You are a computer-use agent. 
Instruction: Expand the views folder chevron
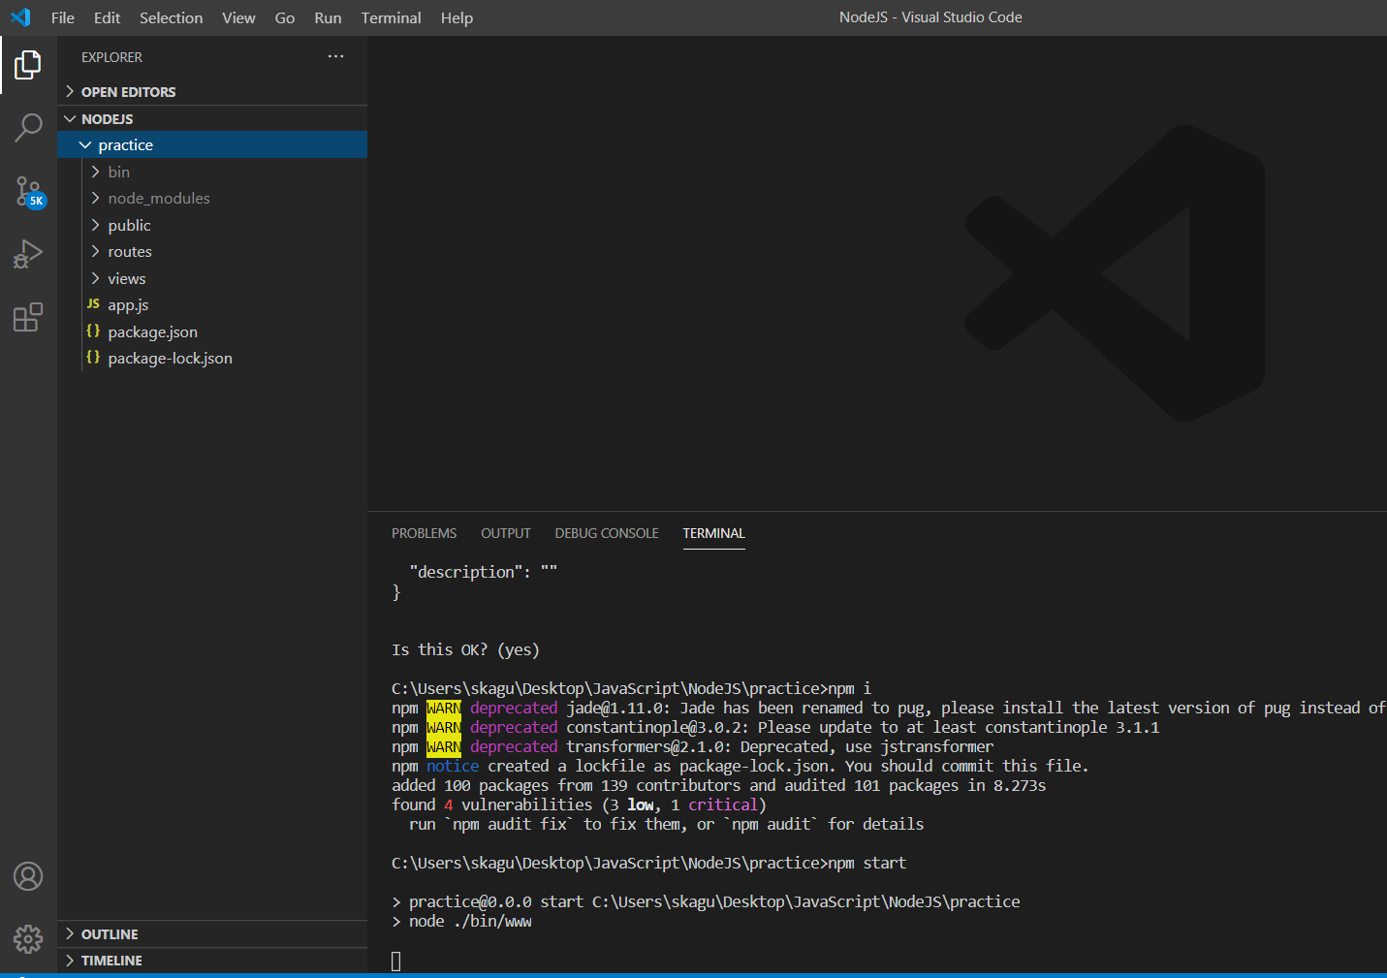pos(95,278)
